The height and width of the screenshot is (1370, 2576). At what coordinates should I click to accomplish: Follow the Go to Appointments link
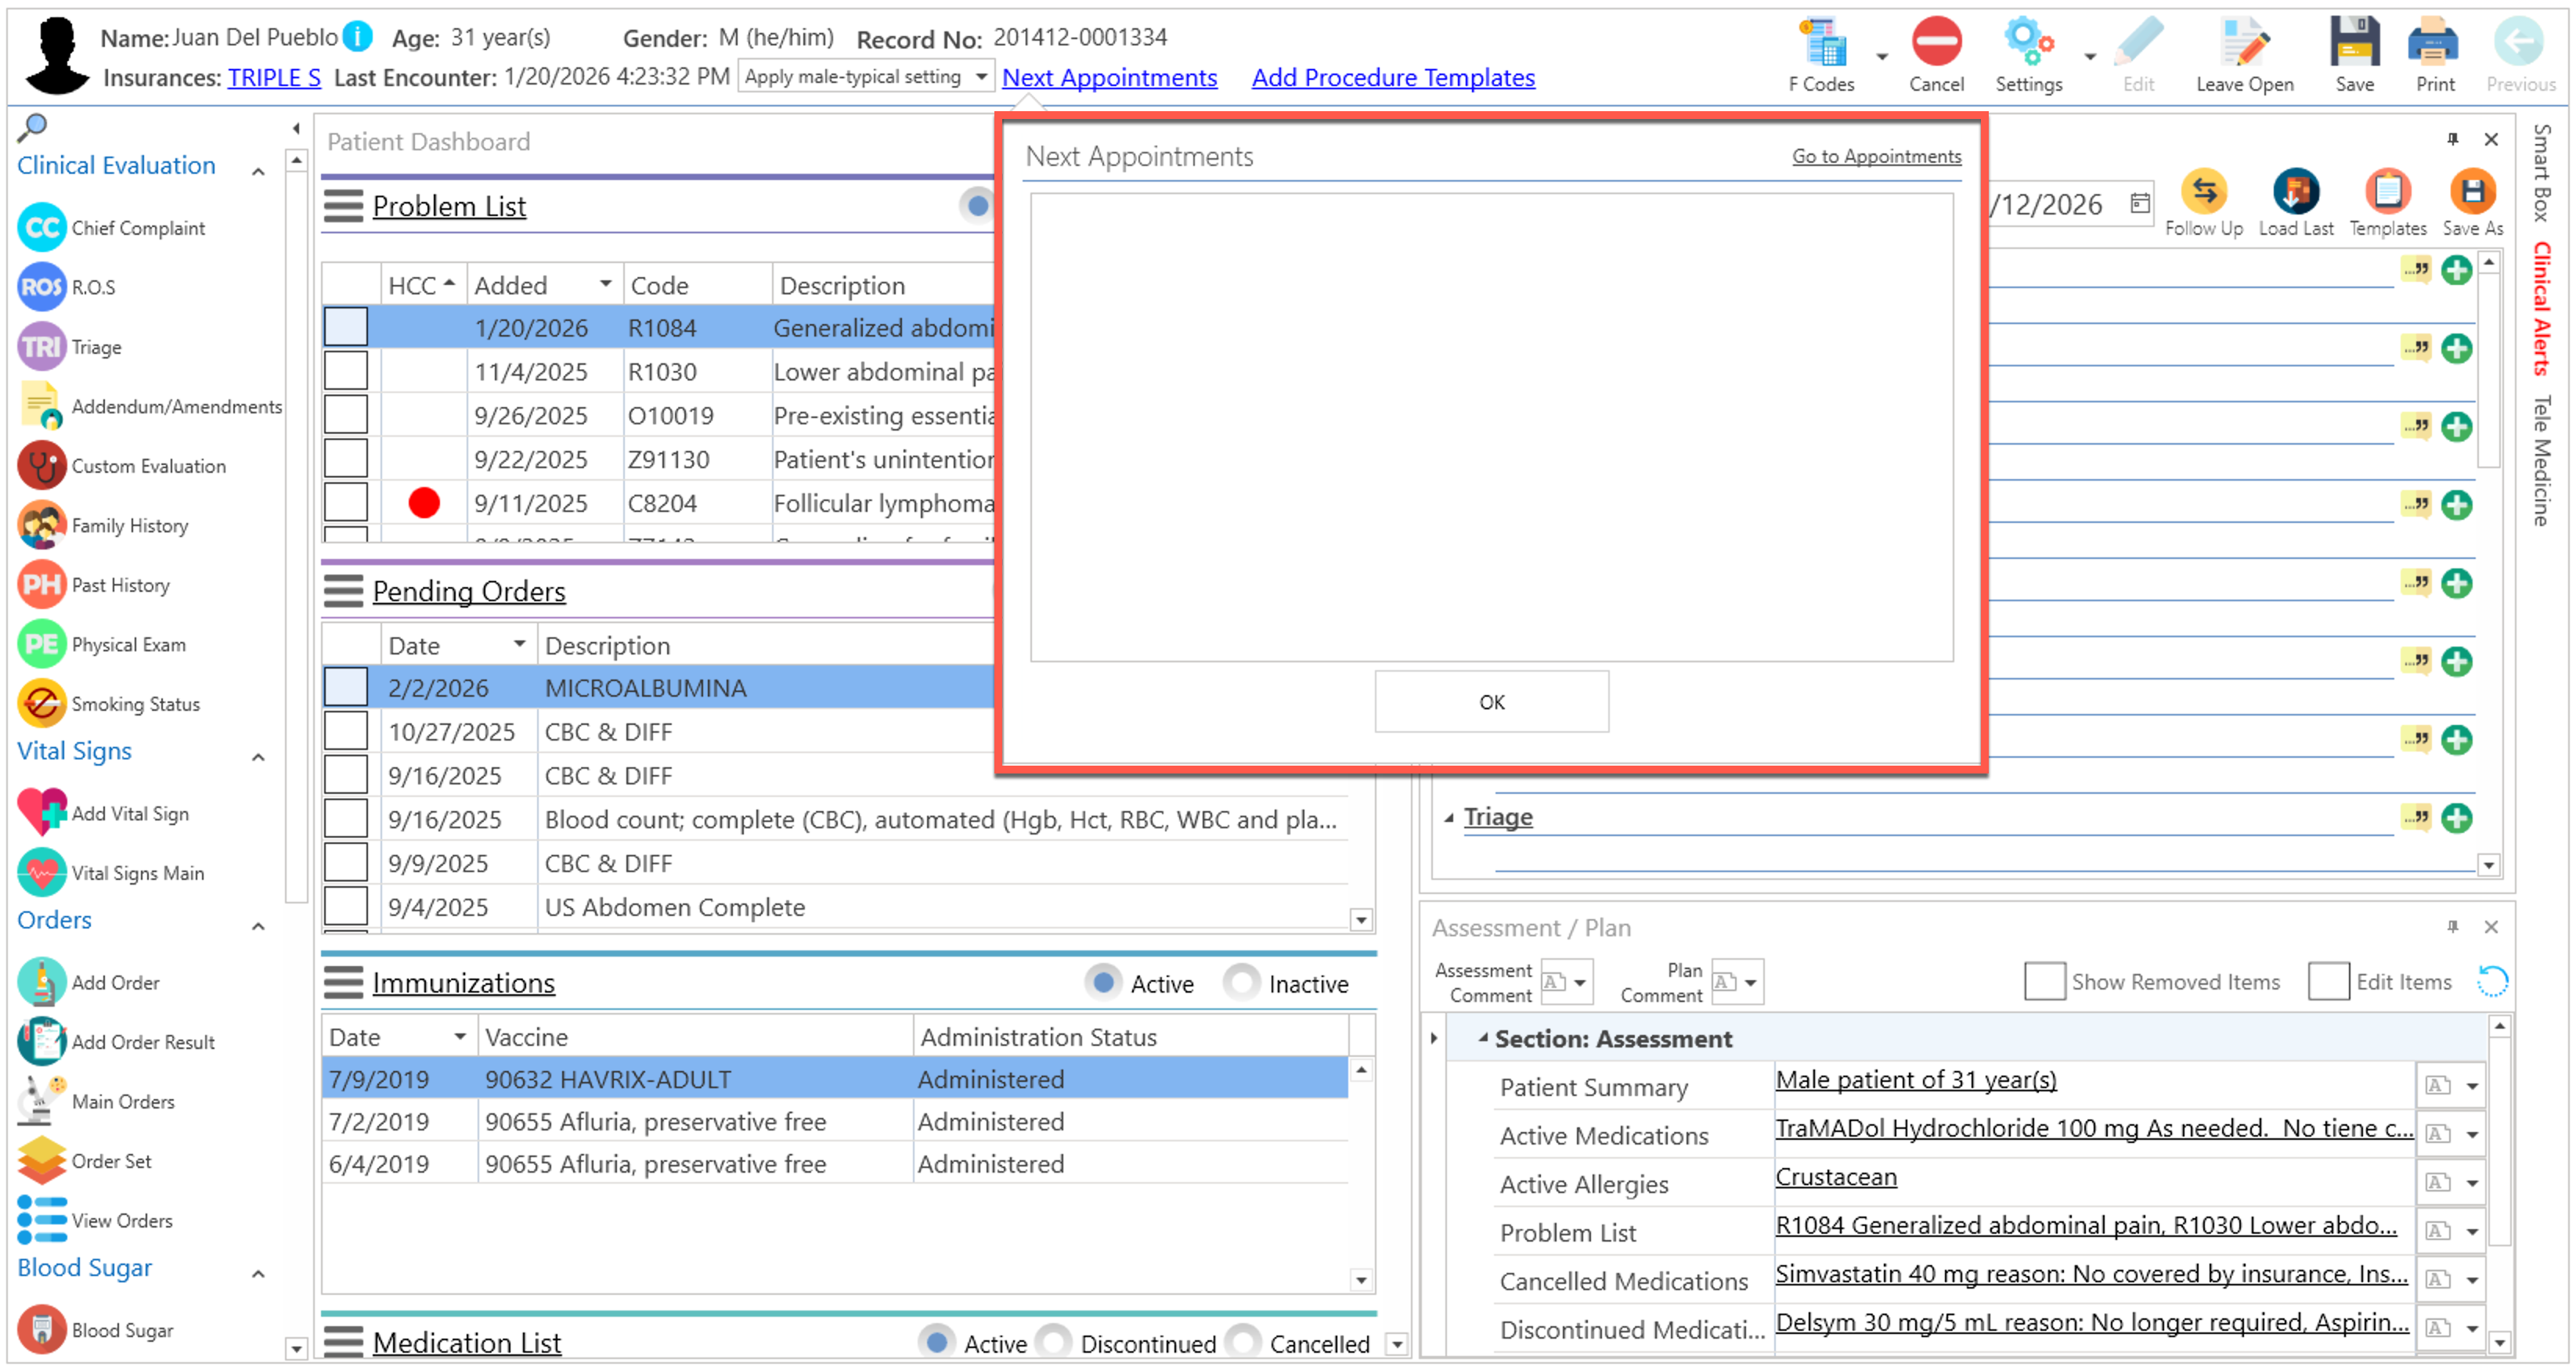(x=1876, y=157)
